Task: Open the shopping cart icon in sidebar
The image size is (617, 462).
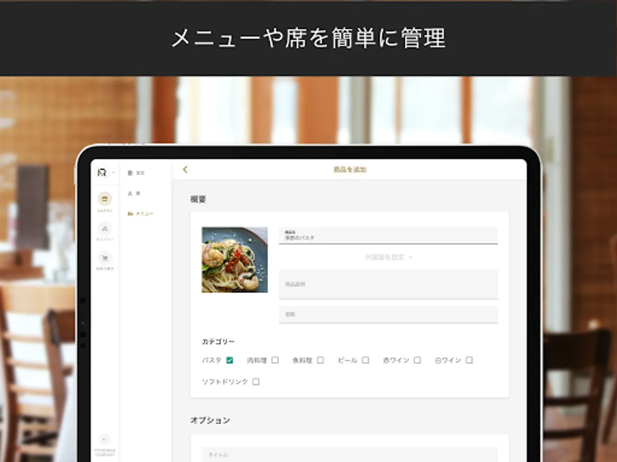Action: [x=105, y=258]
